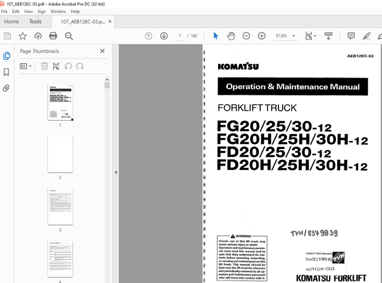Go to previous page arrow icon
The height and width of the screenshot is (283, 382).
coord(148,36)
